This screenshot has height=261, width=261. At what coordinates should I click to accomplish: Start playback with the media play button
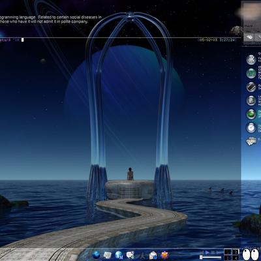(207, 253)
